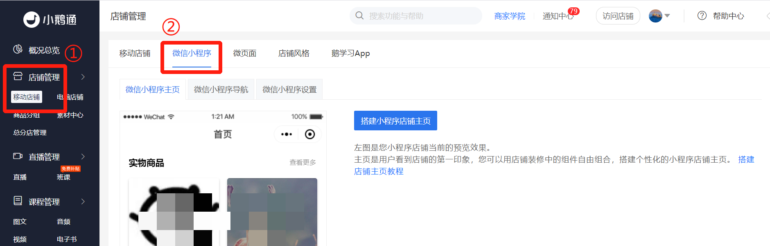Select the 微信小程序主页 sub-tab
The image size is (770, 246).
[153, 89]
